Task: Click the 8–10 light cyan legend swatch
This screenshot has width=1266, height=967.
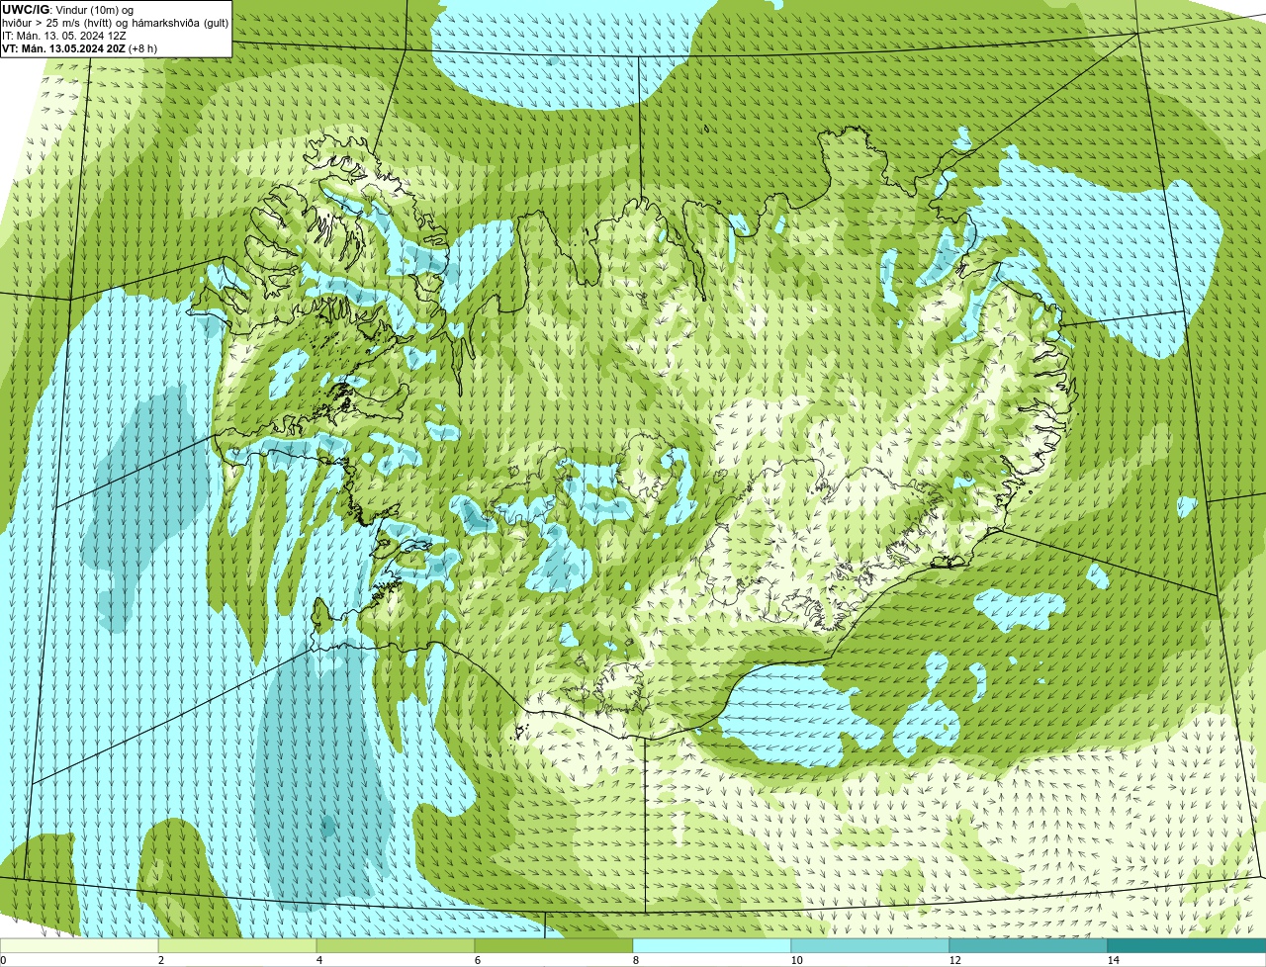Action: tap(712, 945)
